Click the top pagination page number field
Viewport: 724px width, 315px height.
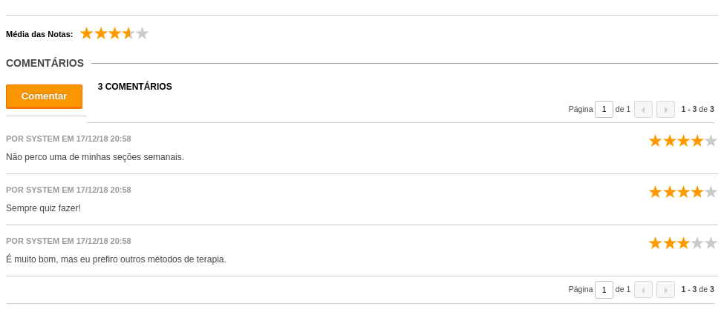coord(604,109)
